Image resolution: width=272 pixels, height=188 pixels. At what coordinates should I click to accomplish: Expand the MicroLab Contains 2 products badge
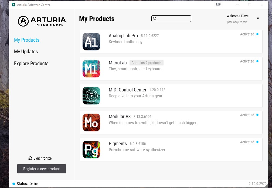(147, 63)
